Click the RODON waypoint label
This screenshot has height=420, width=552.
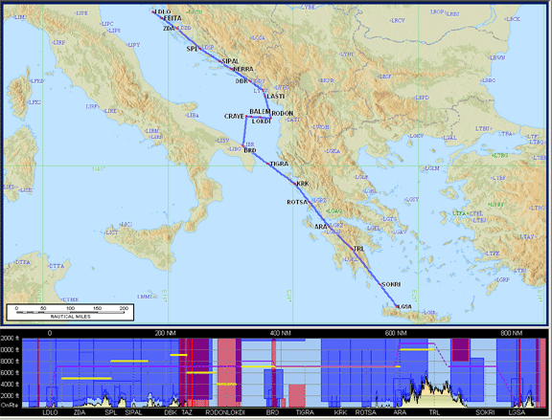click(x=283, y=114)
